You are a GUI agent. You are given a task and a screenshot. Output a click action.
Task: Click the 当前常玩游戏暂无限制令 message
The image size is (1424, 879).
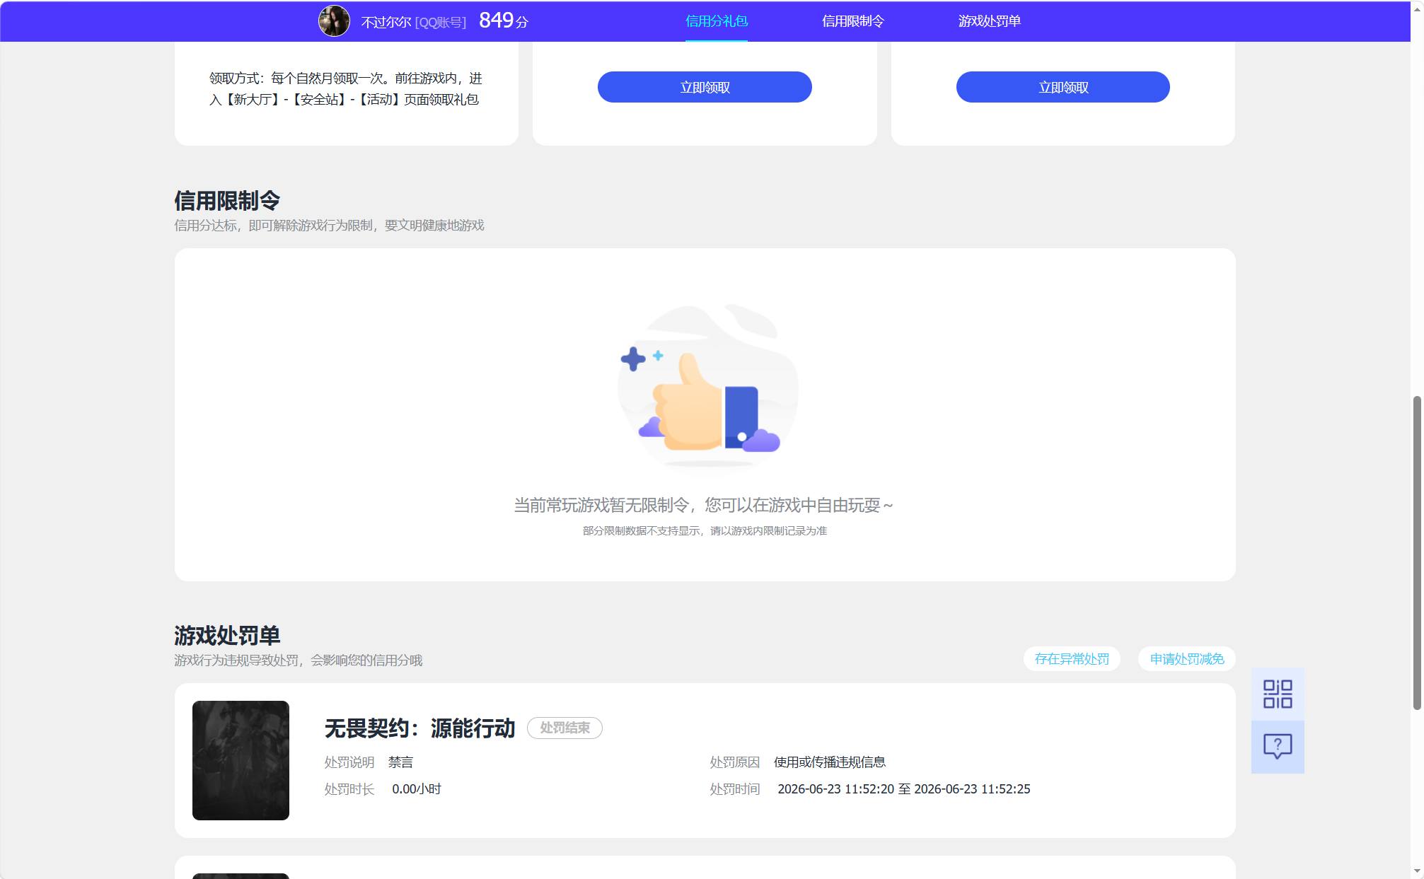(704, 505)
